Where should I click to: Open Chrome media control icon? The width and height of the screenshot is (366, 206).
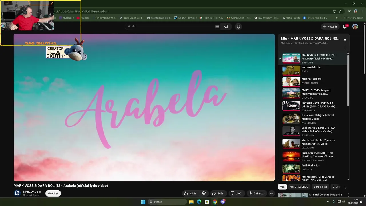349,11
